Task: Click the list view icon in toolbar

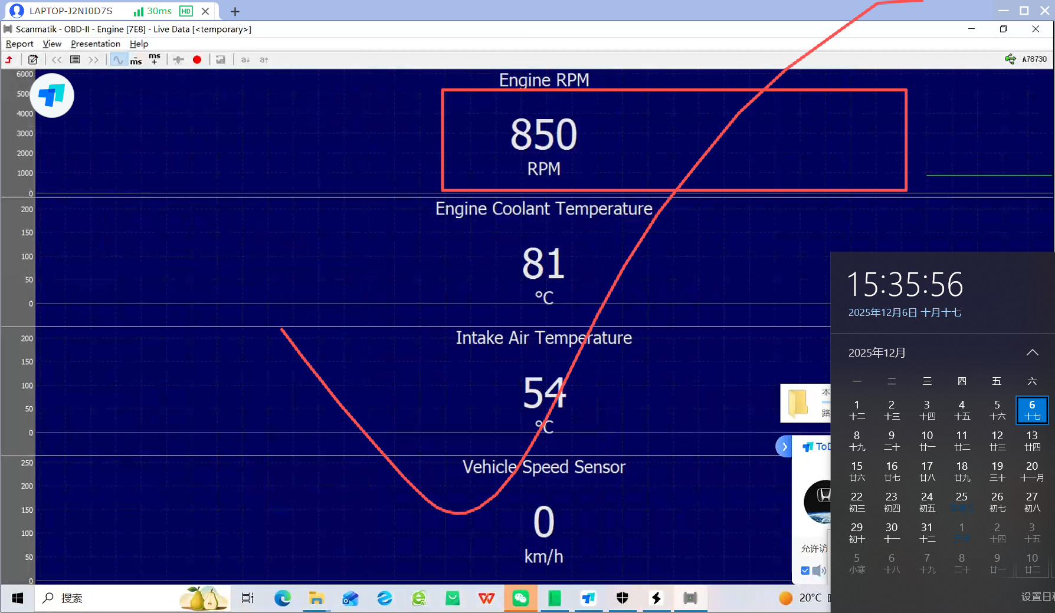Action: (x=75, y=60)
